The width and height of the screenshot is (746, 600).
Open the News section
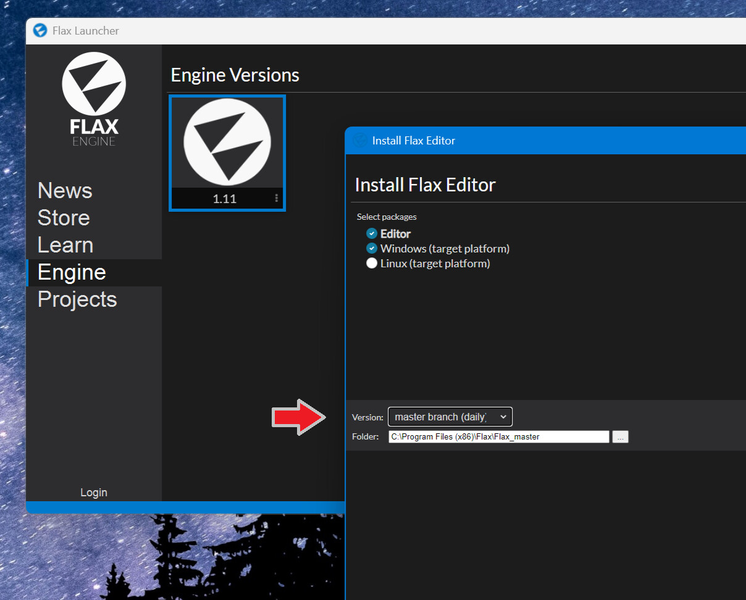tap(65, 191)
